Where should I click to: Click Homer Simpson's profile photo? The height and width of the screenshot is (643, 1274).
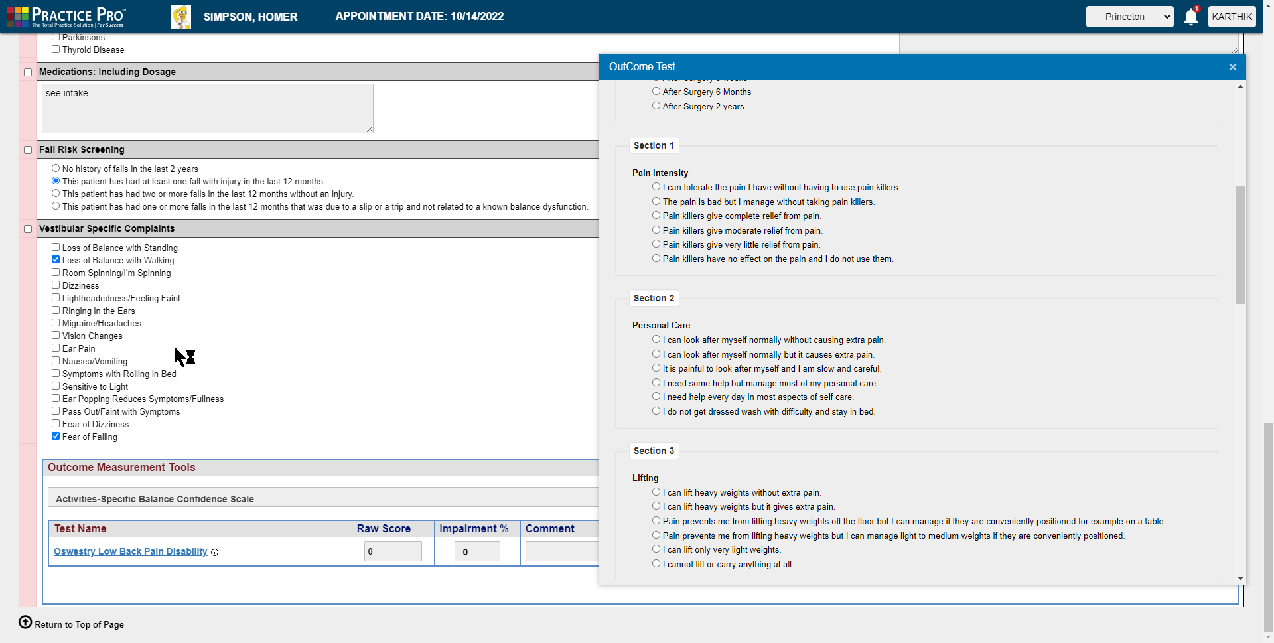(x=180, y=17)
